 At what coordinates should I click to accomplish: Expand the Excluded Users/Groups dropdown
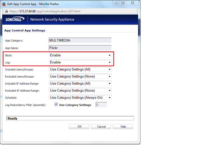[80, 76]
